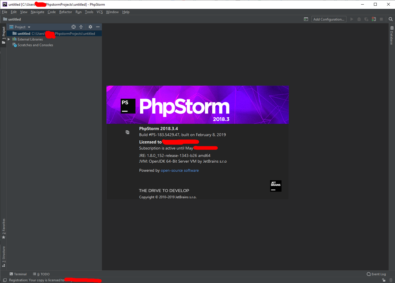
Task: Open the 6: TODO tool window
Action: click(x=41, y=274)
